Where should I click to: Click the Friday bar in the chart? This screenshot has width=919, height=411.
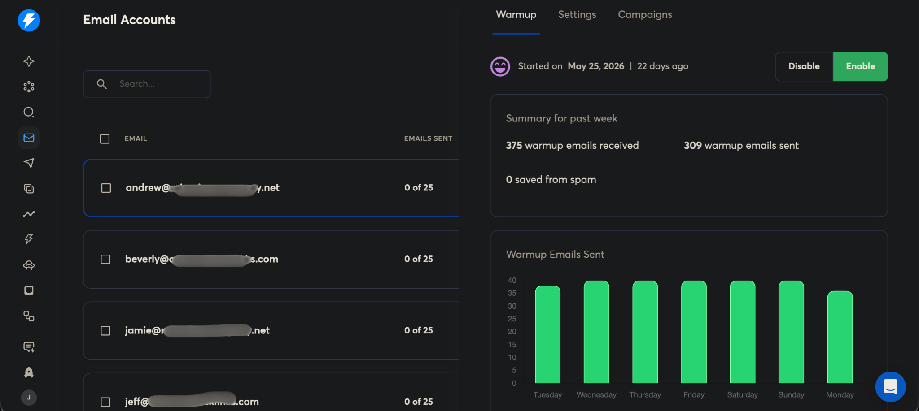pyautogui.click(x=694, y=332)
